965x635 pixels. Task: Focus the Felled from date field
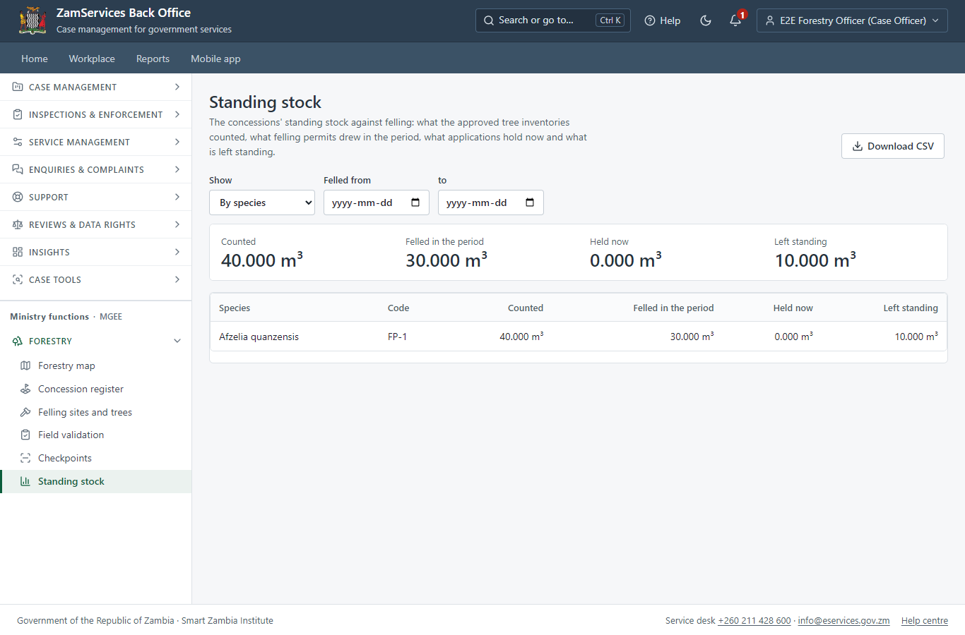point(377,202)
